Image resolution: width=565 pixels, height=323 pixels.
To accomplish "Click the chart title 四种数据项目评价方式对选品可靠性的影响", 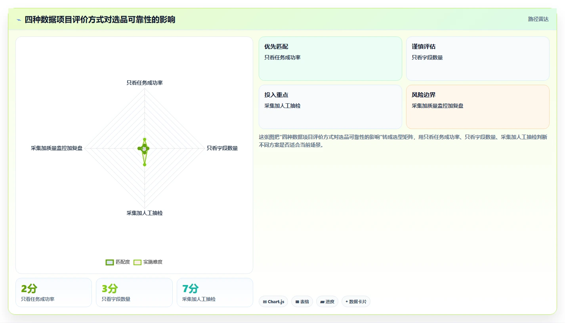I will 100,20.
